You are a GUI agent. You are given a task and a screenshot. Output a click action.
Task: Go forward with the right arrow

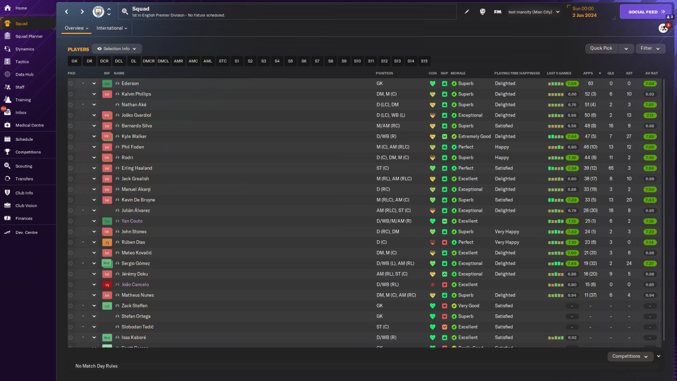click(82, 12)
